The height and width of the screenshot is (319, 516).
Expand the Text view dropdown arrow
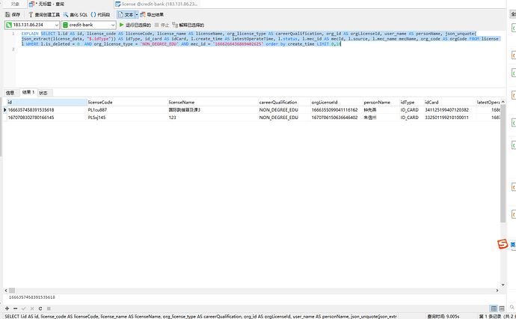tap(137, 14)
